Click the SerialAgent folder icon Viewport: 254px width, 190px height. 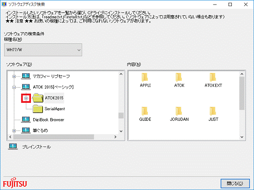pos(38,109)
